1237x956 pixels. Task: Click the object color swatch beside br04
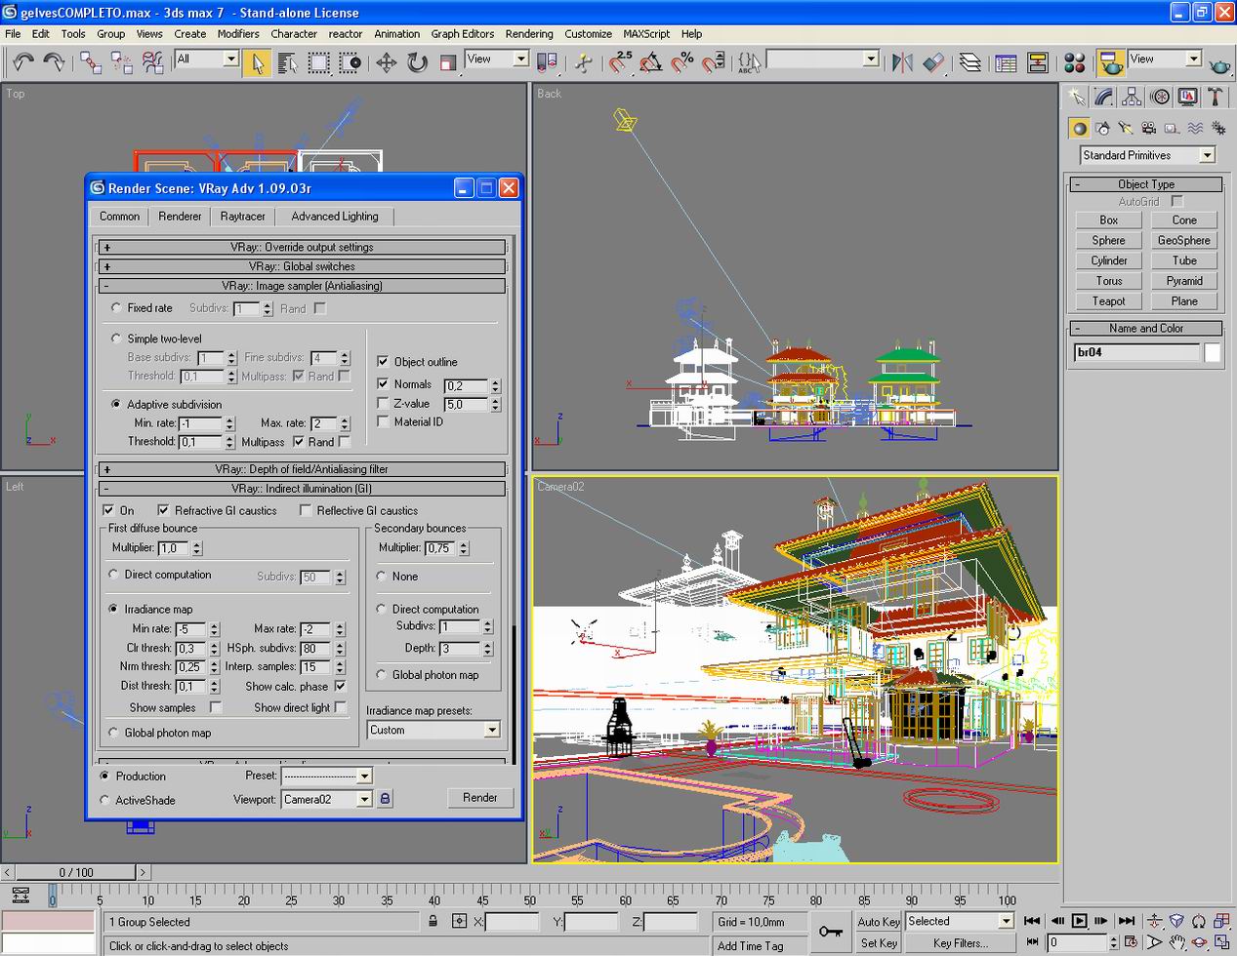1212,353
